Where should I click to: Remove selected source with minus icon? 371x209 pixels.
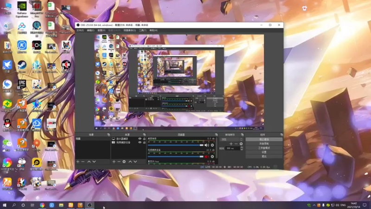[119, 162]
